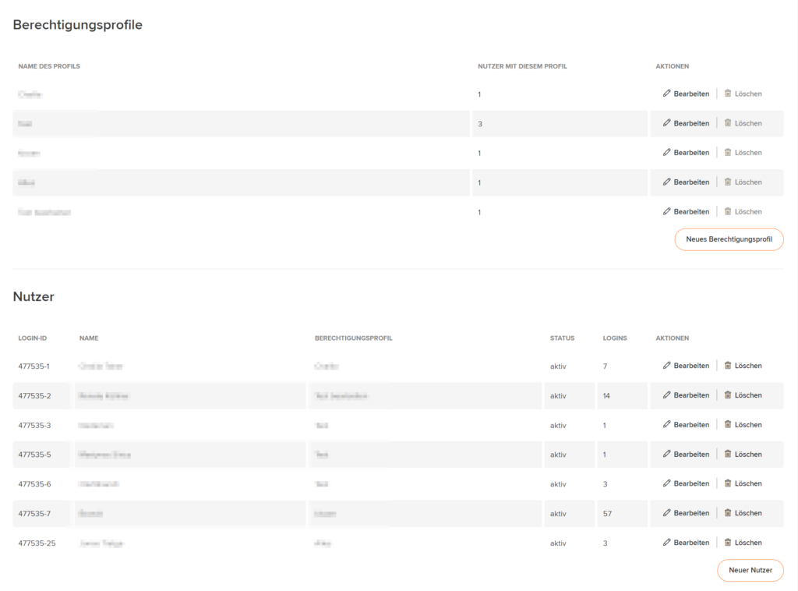
Task: Click pencil edit icon for user 477535-1
Action: pos(667,366)
